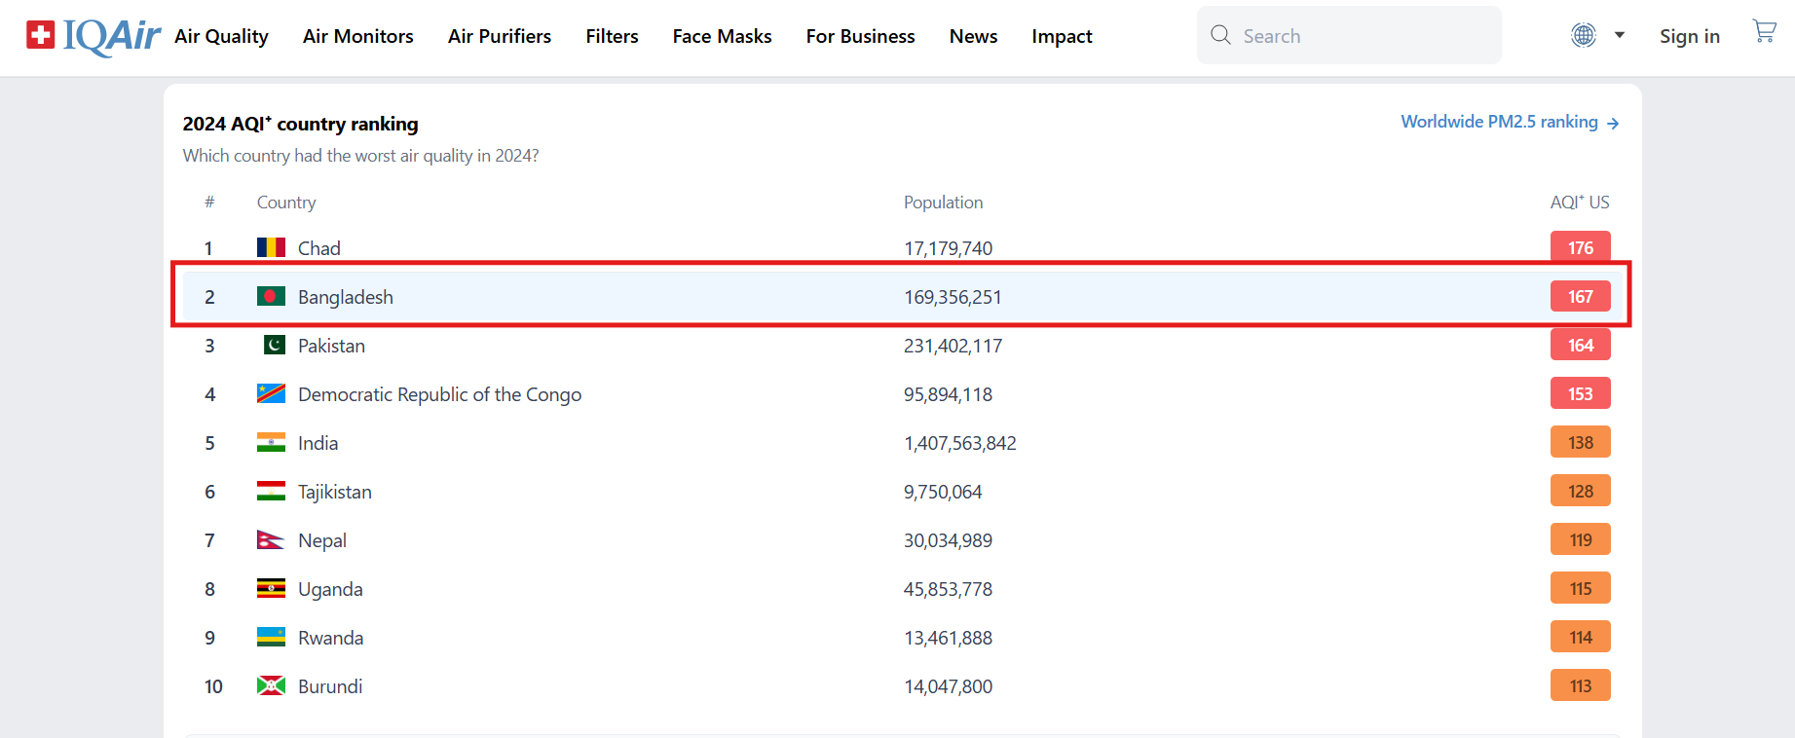The image size is (1795, 738).
Task: Click Burundi population 14,047,800
Action: [948, 686]
